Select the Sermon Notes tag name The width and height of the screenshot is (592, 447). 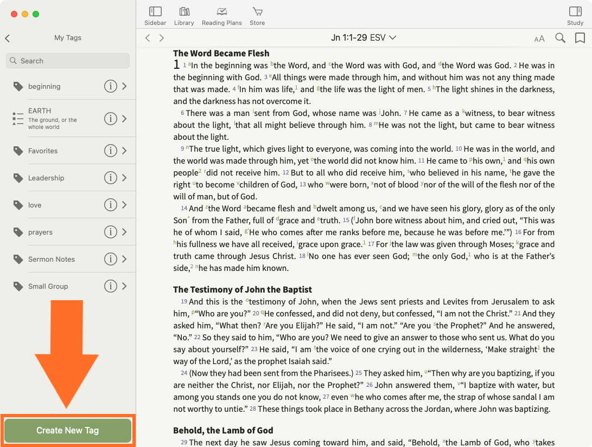(x=52, y=260)
